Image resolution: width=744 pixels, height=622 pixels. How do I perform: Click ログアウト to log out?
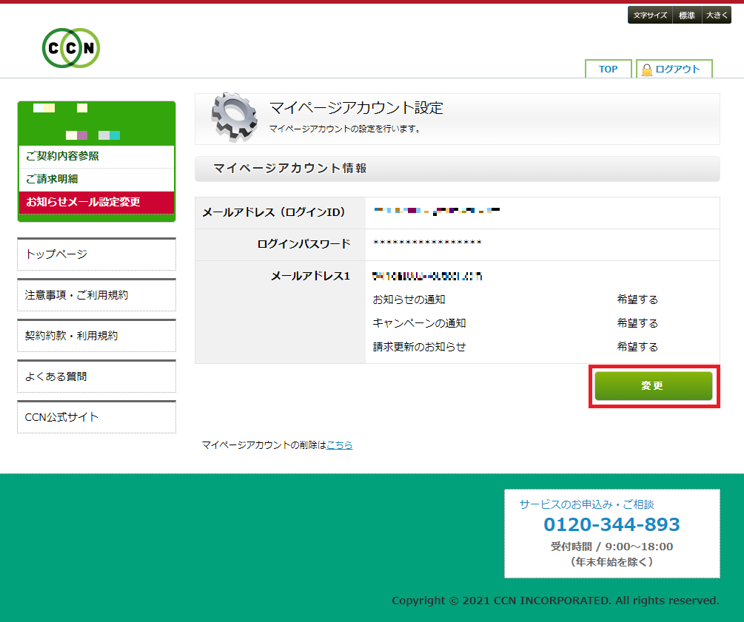pyautogui.click(x=677, y=69)
